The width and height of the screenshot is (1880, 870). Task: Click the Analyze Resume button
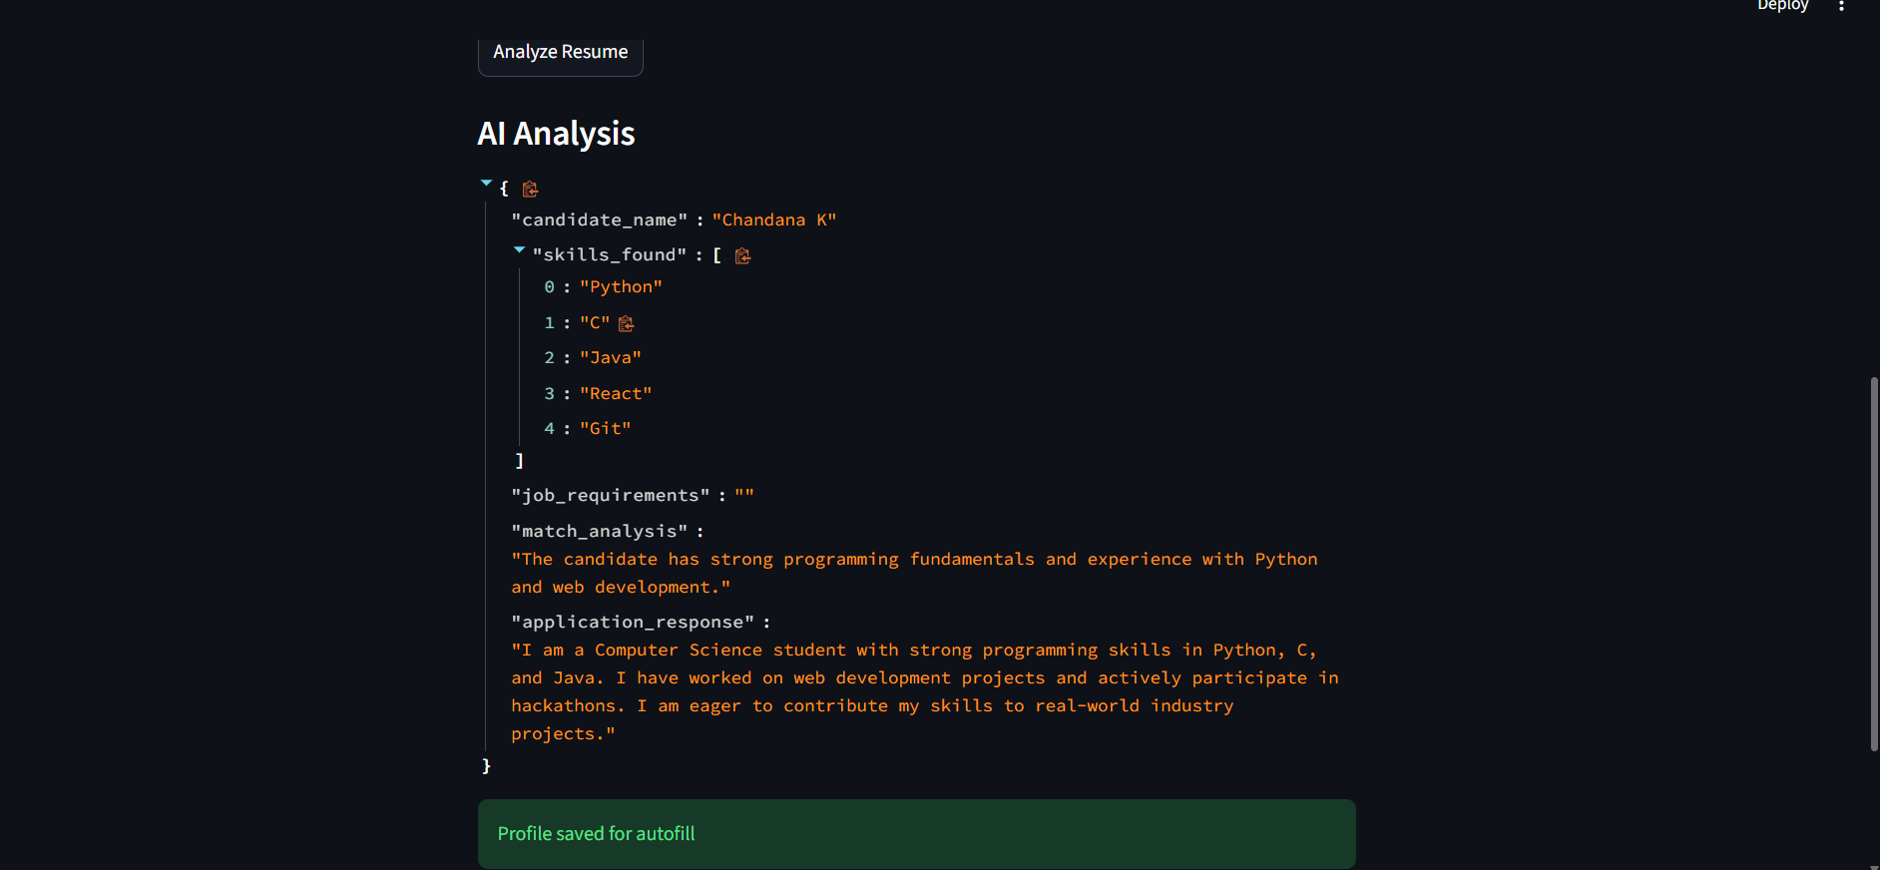point(560,53)
